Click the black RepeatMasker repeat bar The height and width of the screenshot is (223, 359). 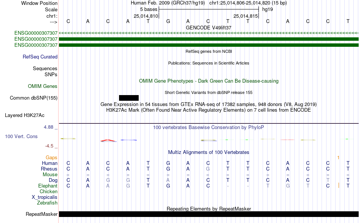[209, 214]
